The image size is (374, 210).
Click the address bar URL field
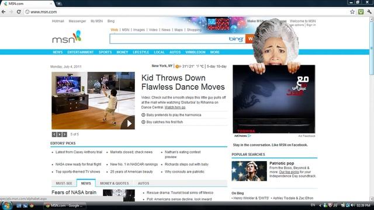(x=186, y=12)
